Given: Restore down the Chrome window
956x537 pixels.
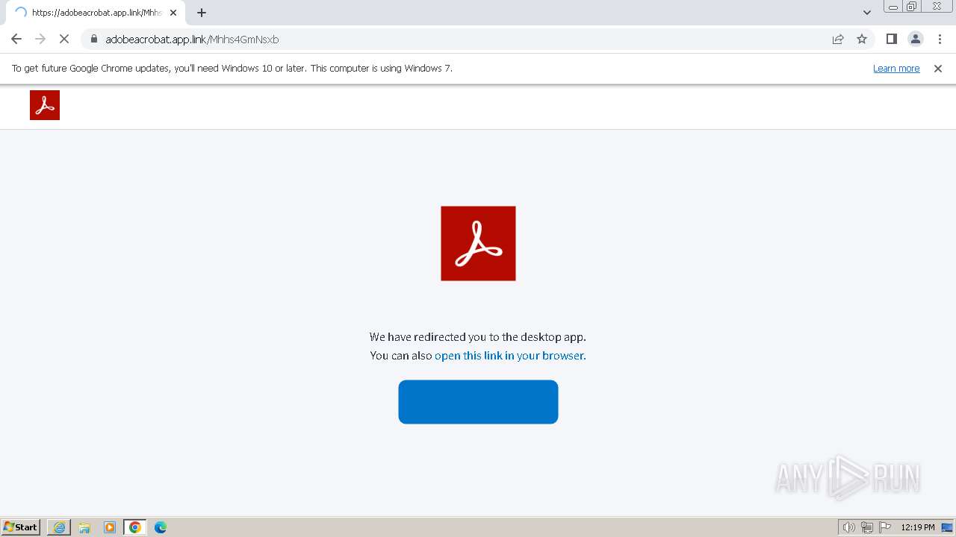Looking at the screenshot, I should tap(911, 7).
